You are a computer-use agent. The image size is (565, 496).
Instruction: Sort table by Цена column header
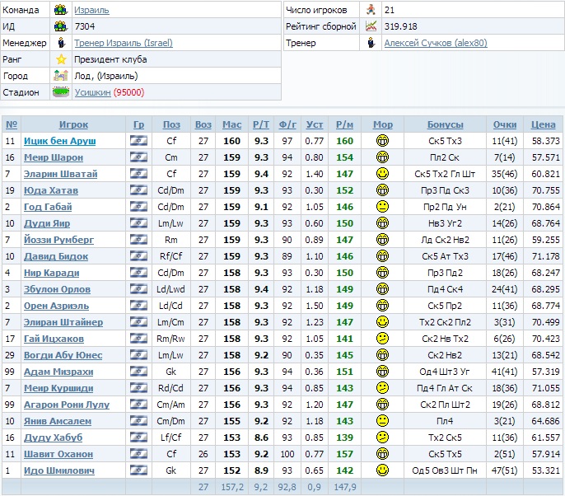pos(543,124)
